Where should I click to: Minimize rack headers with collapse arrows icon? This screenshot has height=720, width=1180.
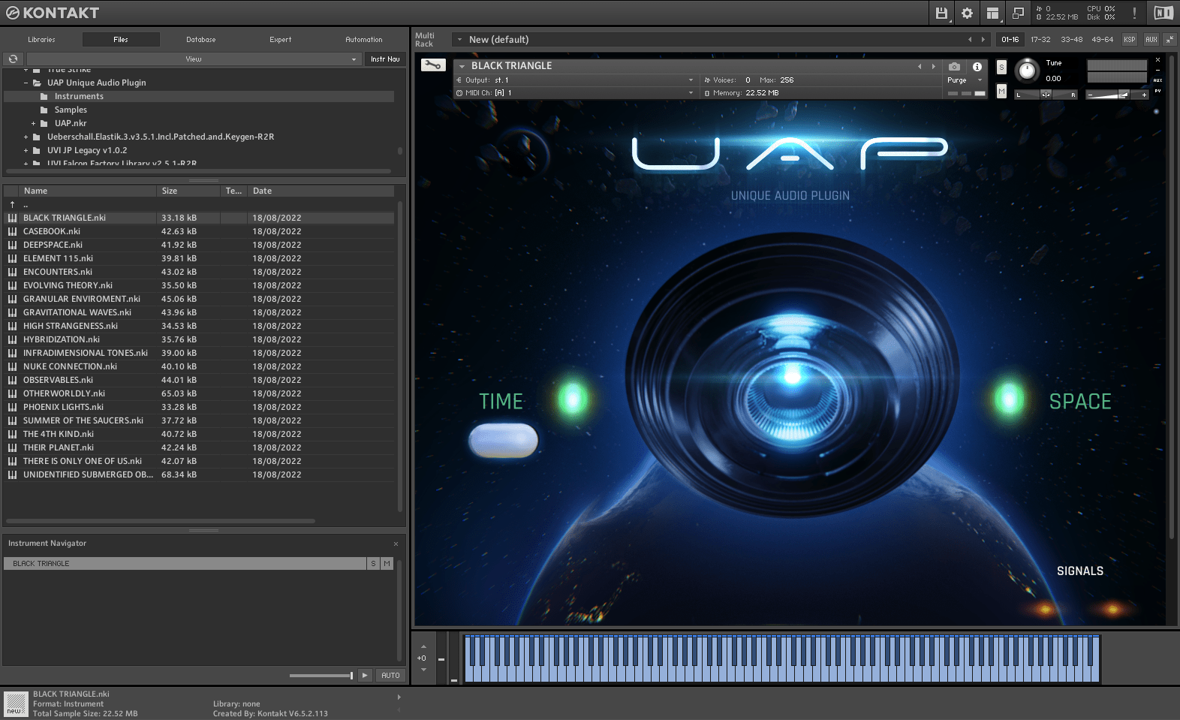click(1169, 39)
